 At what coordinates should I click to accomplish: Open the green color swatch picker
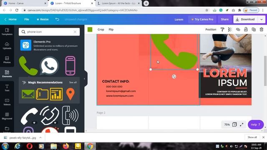click(x=90, y=30)
